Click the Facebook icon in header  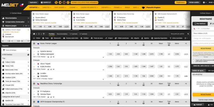coord(68,2)
